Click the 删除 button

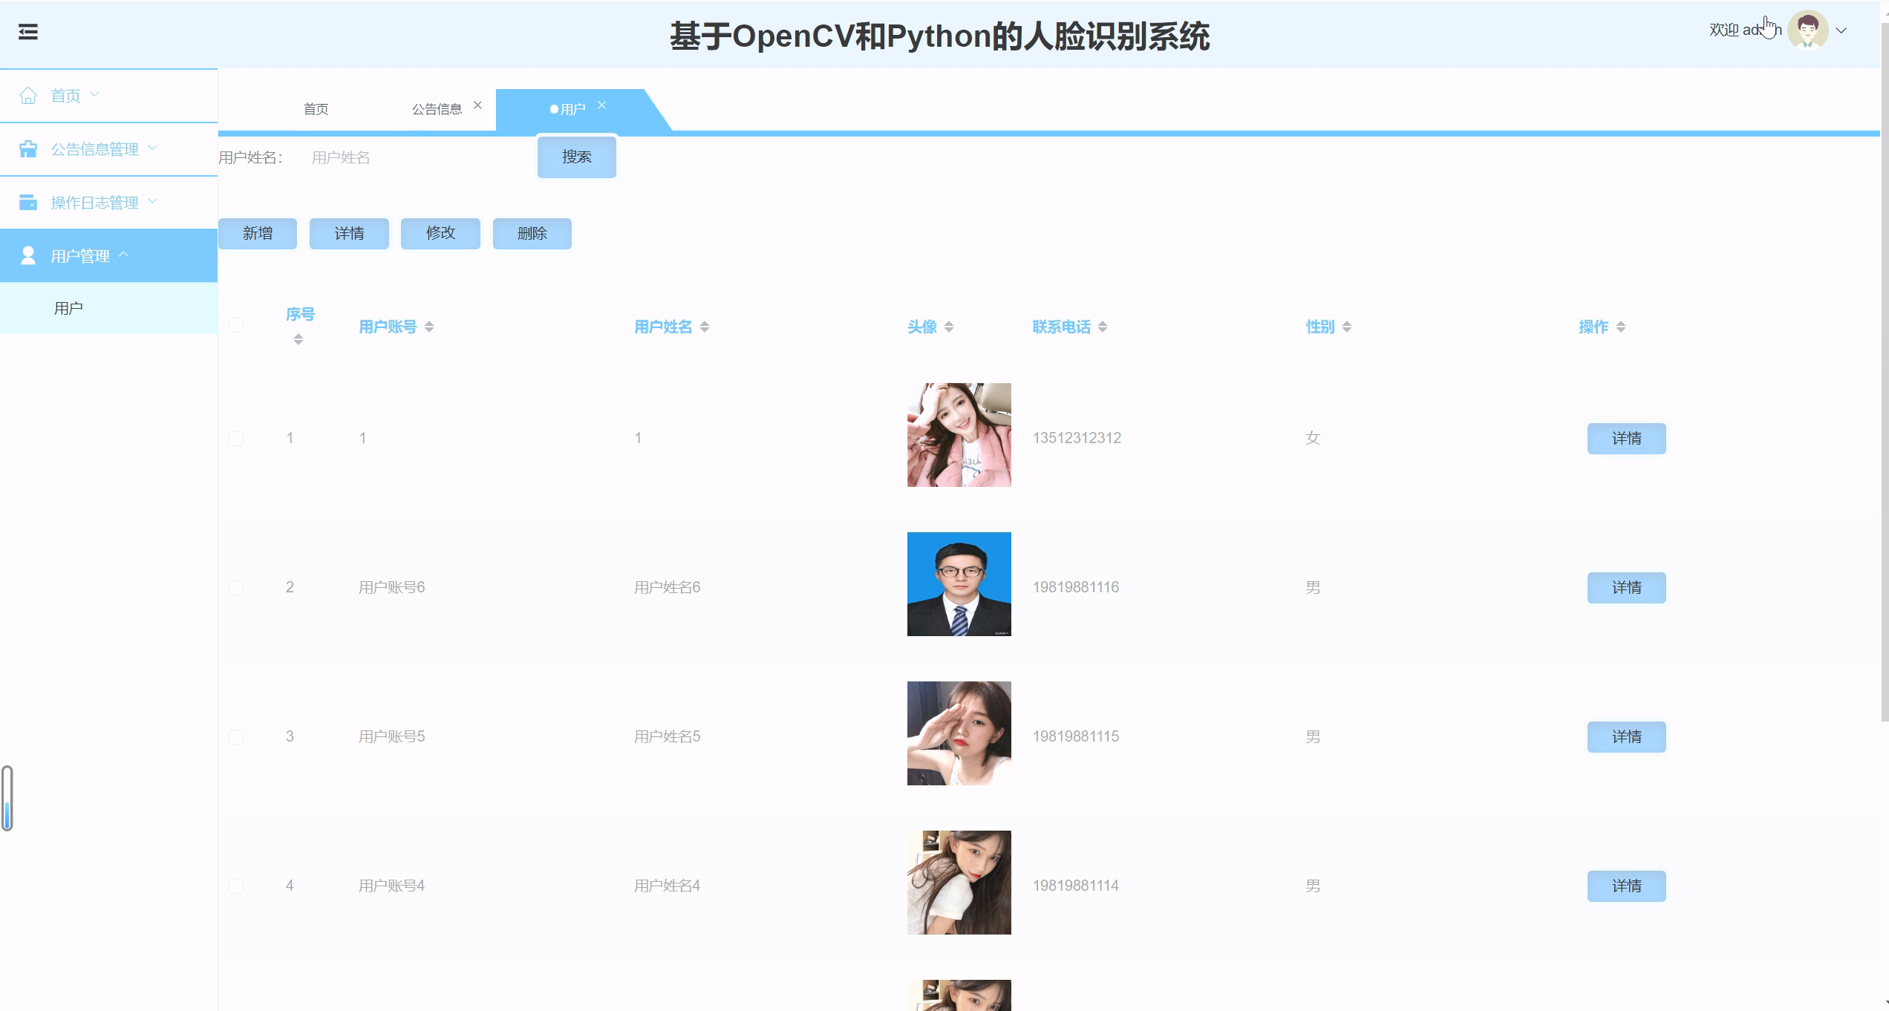532,234
